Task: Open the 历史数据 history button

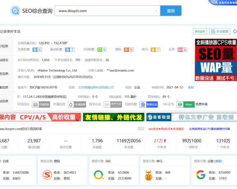Action: point(220,31)
